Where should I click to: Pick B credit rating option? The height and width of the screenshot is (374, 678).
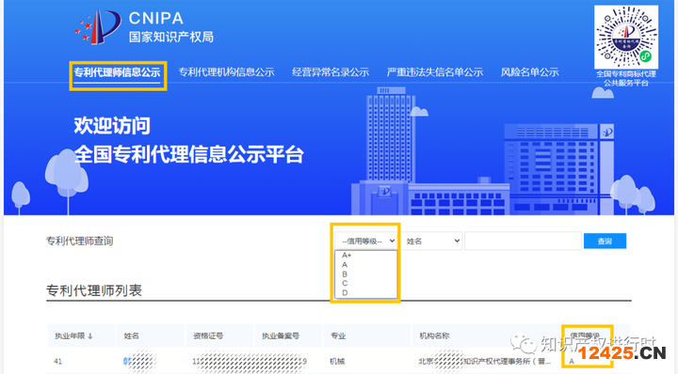point(345,274)
